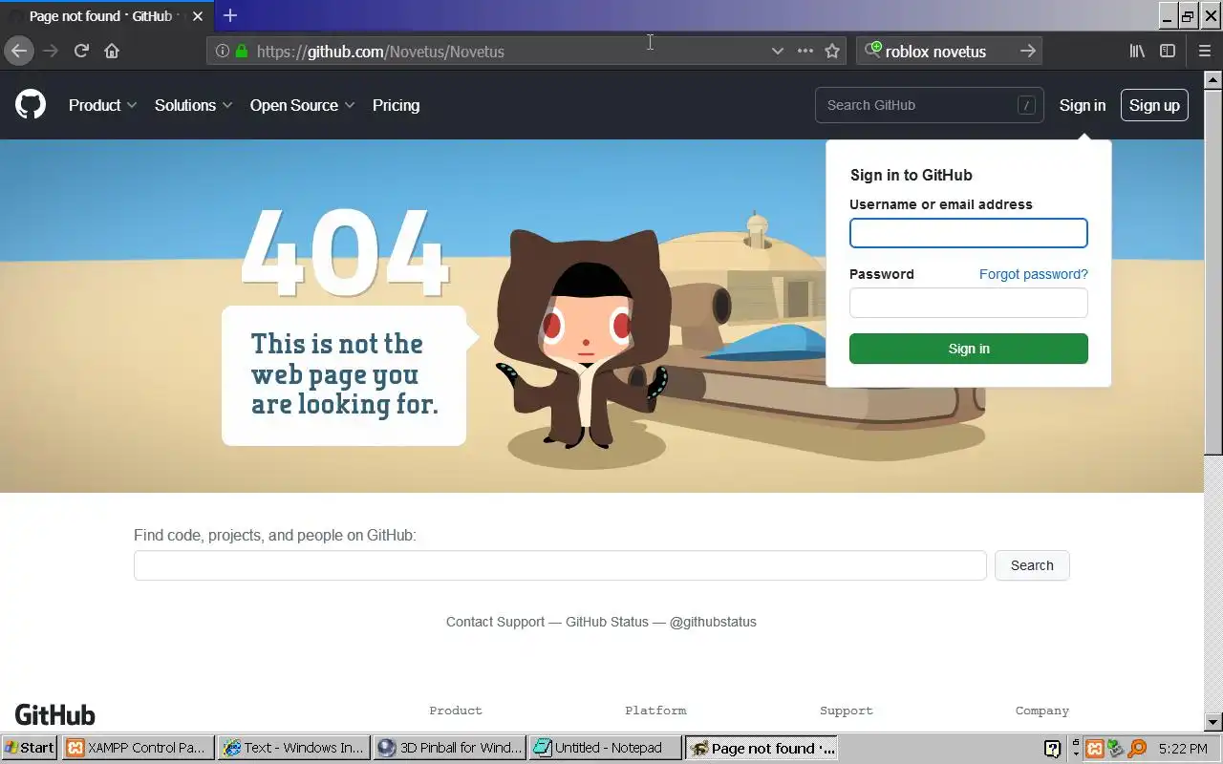Image resolution: width=1223 pixels, height=764 pixels.
Task: Click the help question-mark tray icon
Action: pyautogui.click(x=1052, y=749)
